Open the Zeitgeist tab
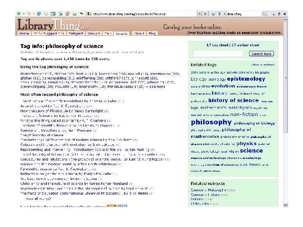303x227 pixels. 76,33
